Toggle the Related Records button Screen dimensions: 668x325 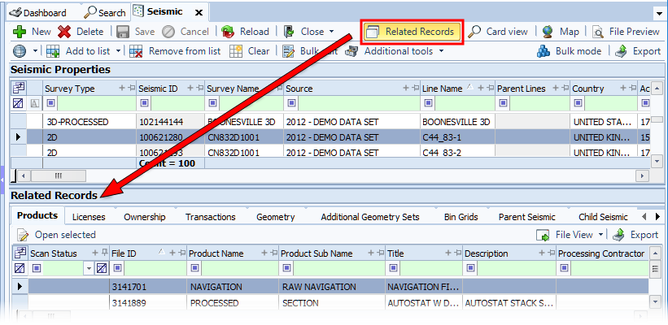412,32
